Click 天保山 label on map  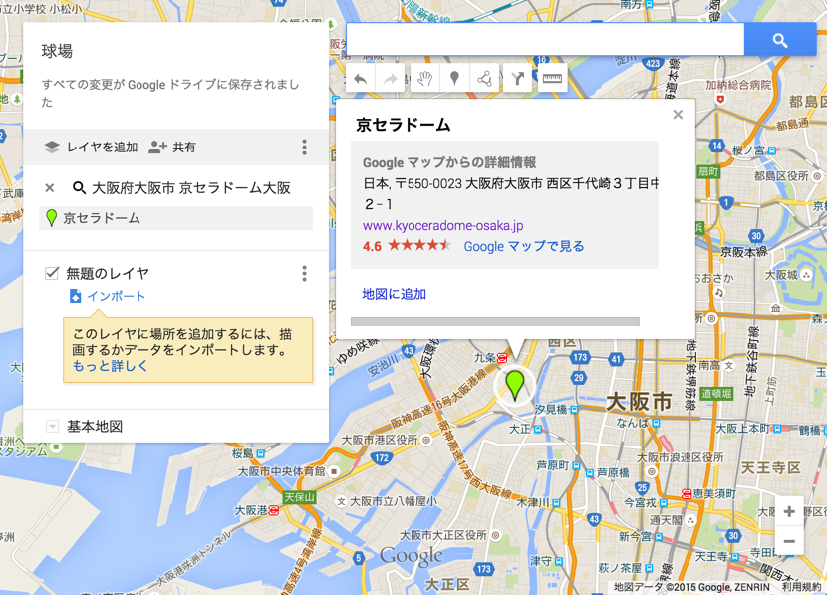click(x=299, y=497)
